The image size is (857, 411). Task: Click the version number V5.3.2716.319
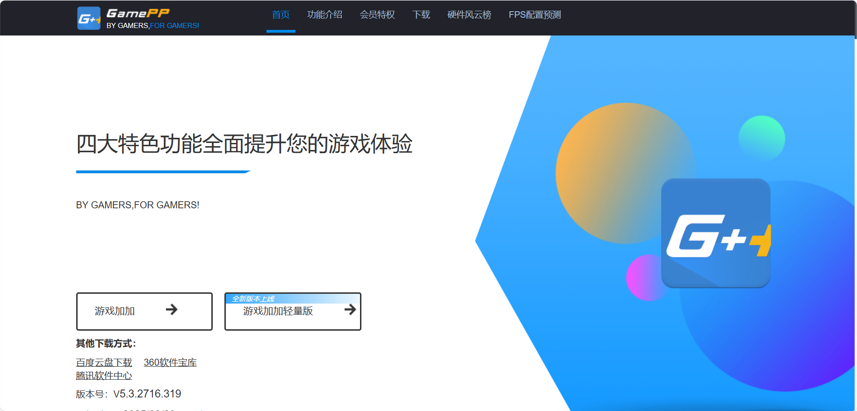tap(147, 394)
